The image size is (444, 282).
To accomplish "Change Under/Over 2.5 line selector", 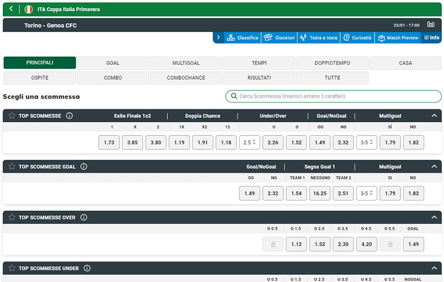I will [250, 142].
